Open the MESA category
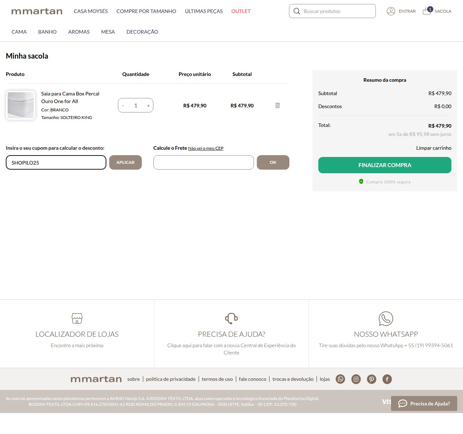Image resolution: width=463 pixels, height=434 pixels. pyautogui.click(x=108, y=32)
